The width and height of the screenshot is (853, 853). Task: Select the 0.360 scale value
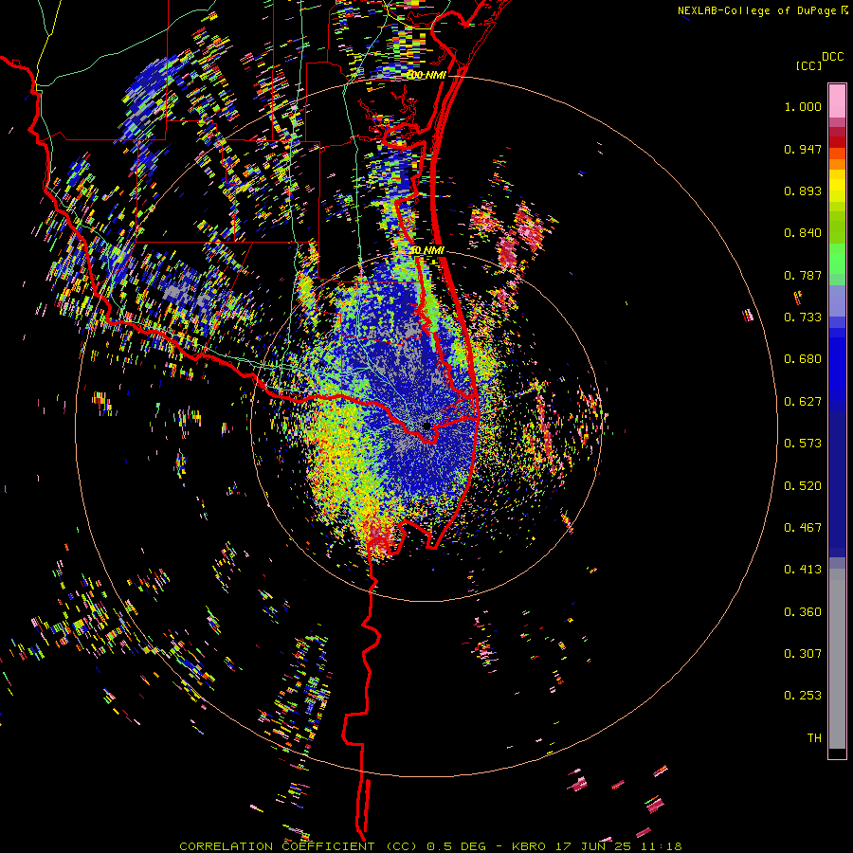pos(803,612)
